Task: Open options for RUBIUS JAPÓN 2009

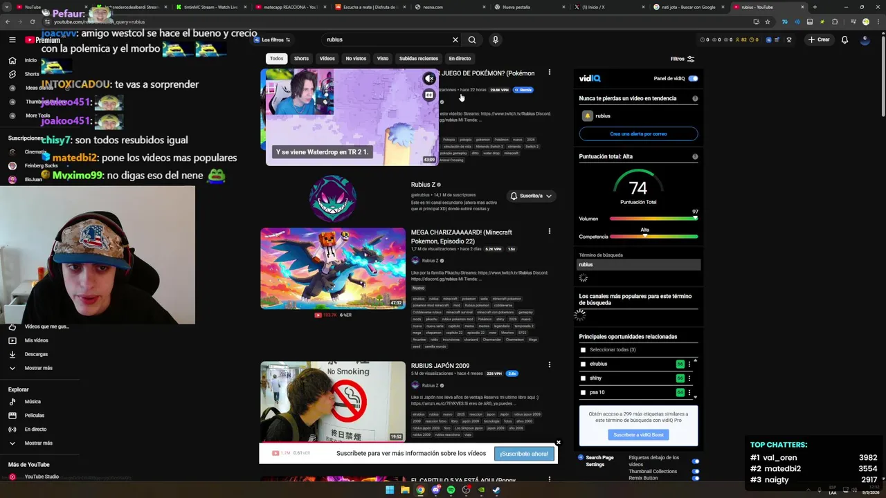Action: coord(550,365)
